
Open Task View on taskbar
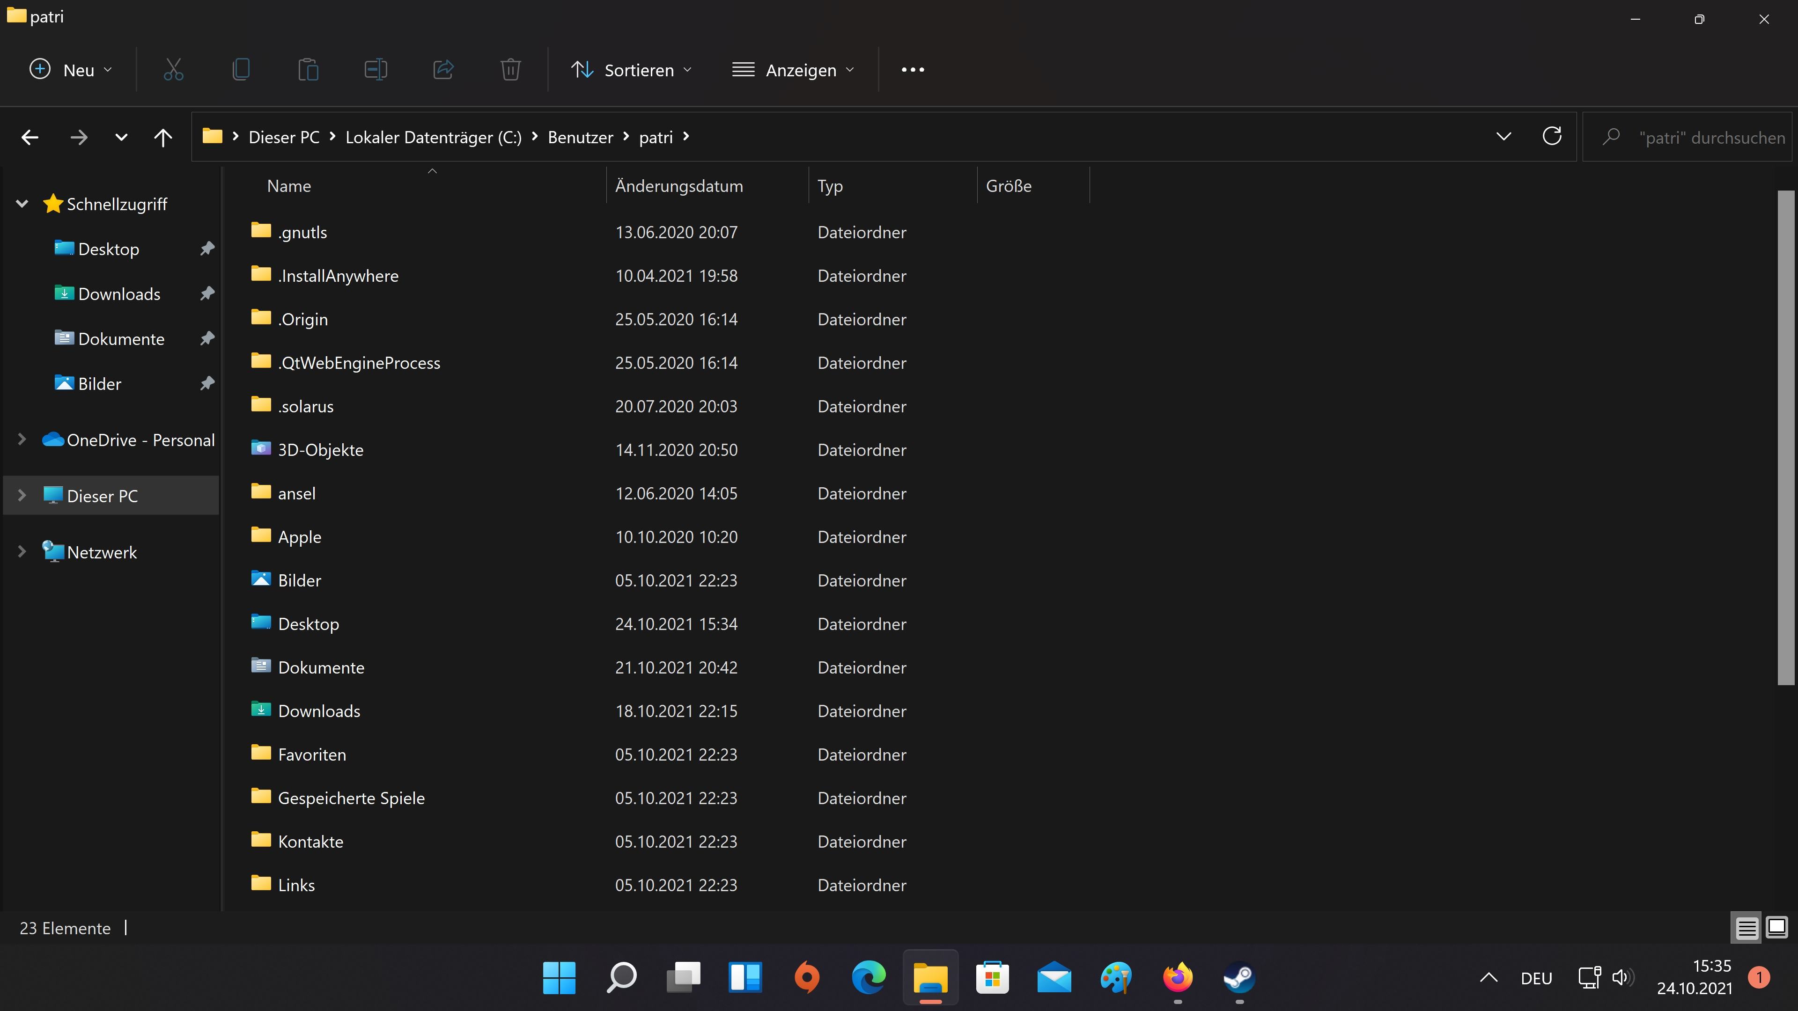pos(683,977)
